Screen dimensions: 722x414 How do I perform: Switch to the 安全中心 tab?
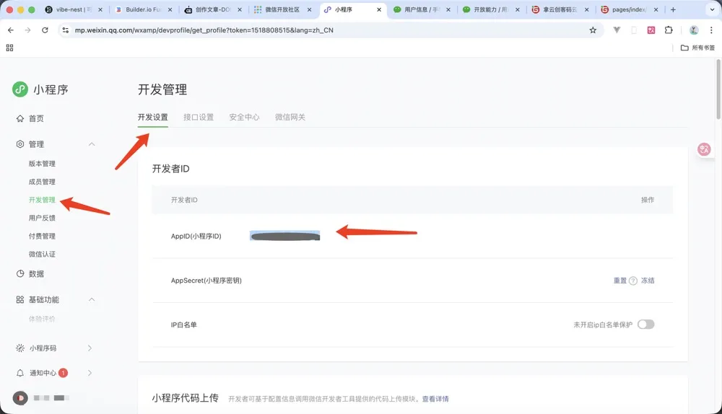(244, 117)
